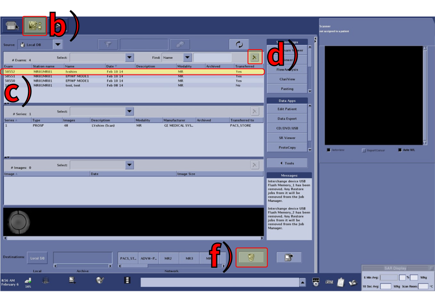
Task: Sort exams by Date column
Action: point(120,66)
